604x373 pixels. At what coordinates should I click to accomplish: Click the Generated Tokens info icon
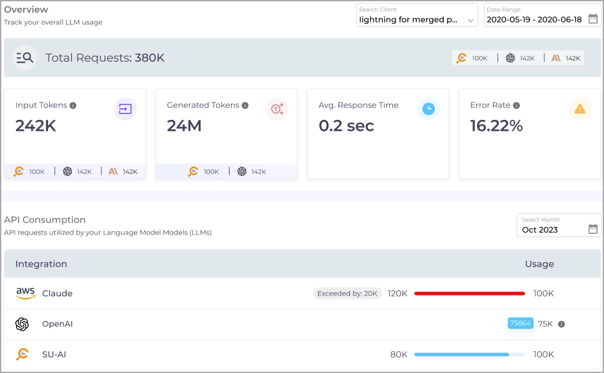point(246,106)
